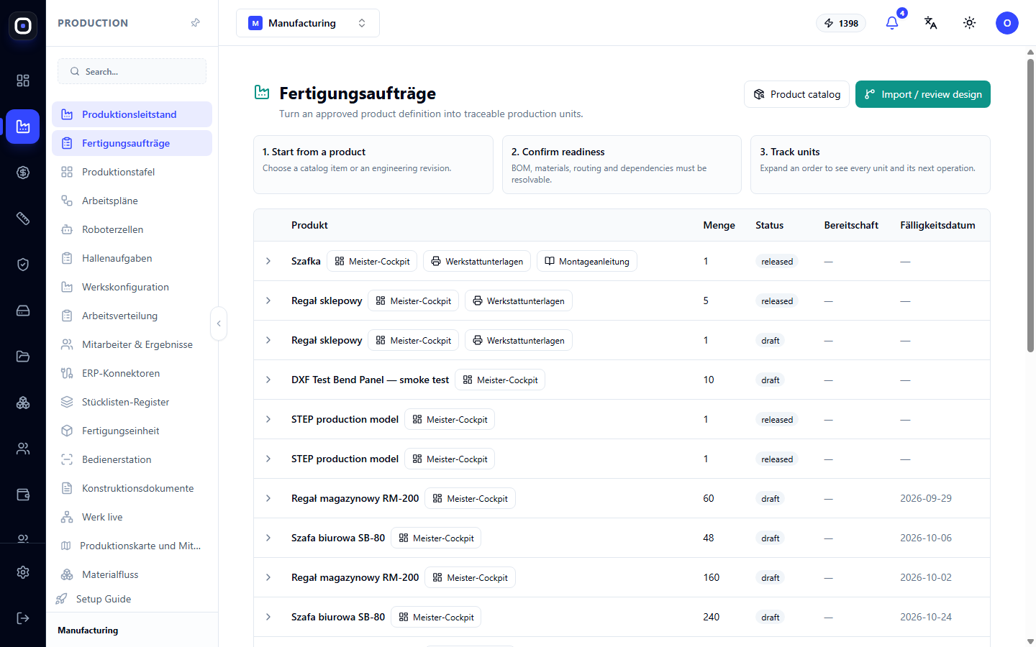The height and width of the screenshot is (647, 1036).
Task: Click the language translate icon
Action: tap(931, 23)
